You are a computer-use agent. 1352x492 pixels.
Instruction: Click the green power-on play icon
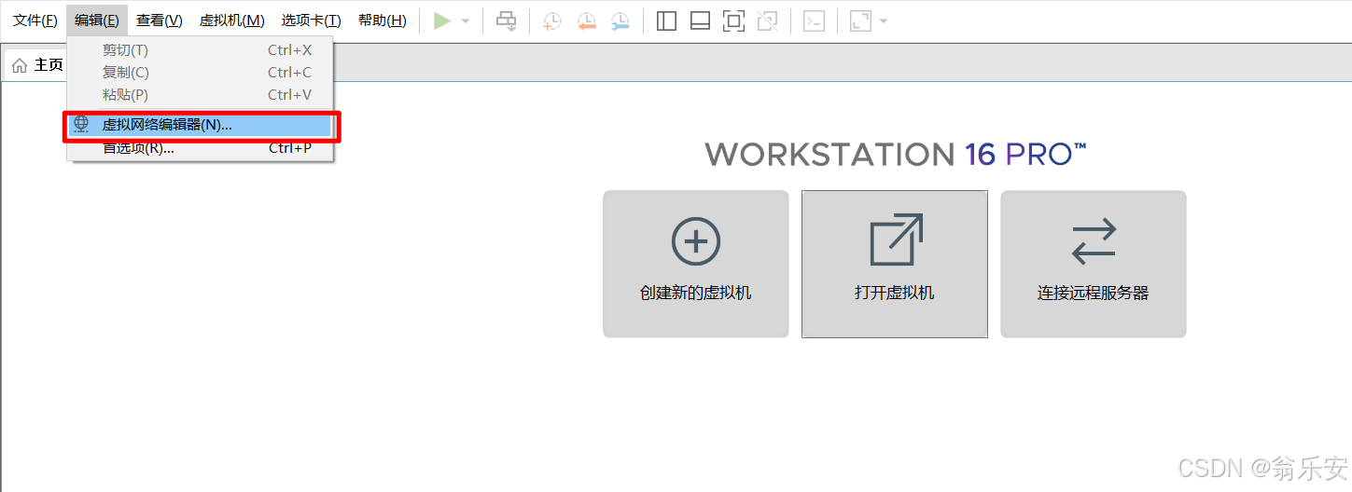click(x=442, y=20)
